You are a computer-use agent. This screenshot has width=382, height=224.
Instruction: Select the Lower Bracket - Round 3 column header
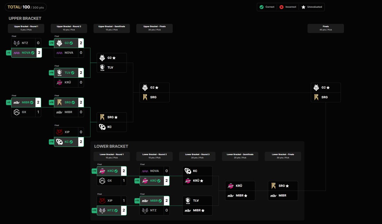point(197,156)
